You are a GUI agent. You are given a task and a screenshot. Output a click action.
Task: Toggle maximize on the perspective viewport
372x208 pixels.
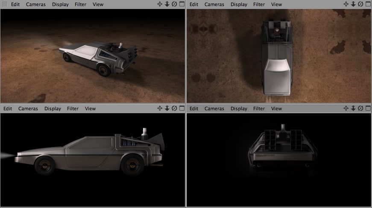tap(182, 4)
